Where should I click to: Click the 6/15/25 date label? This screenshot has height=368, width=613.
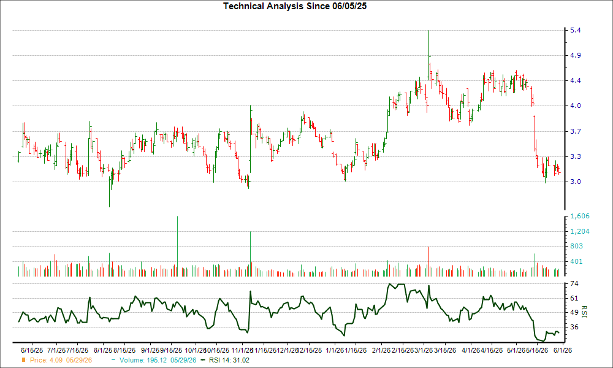pos(32,350)
